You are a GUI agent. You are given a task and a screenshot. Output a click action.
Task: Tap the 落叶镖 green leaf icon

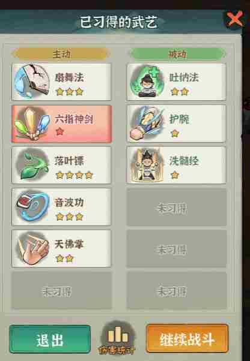point(32,165)
